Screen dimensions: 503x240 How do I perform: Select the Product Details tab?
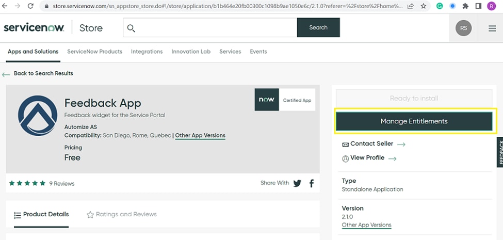tap(41, 214)
